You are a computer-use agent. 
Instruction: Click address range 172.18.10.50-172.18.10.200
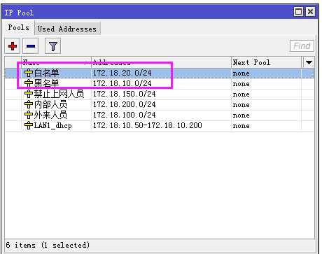tap(148, 125)
